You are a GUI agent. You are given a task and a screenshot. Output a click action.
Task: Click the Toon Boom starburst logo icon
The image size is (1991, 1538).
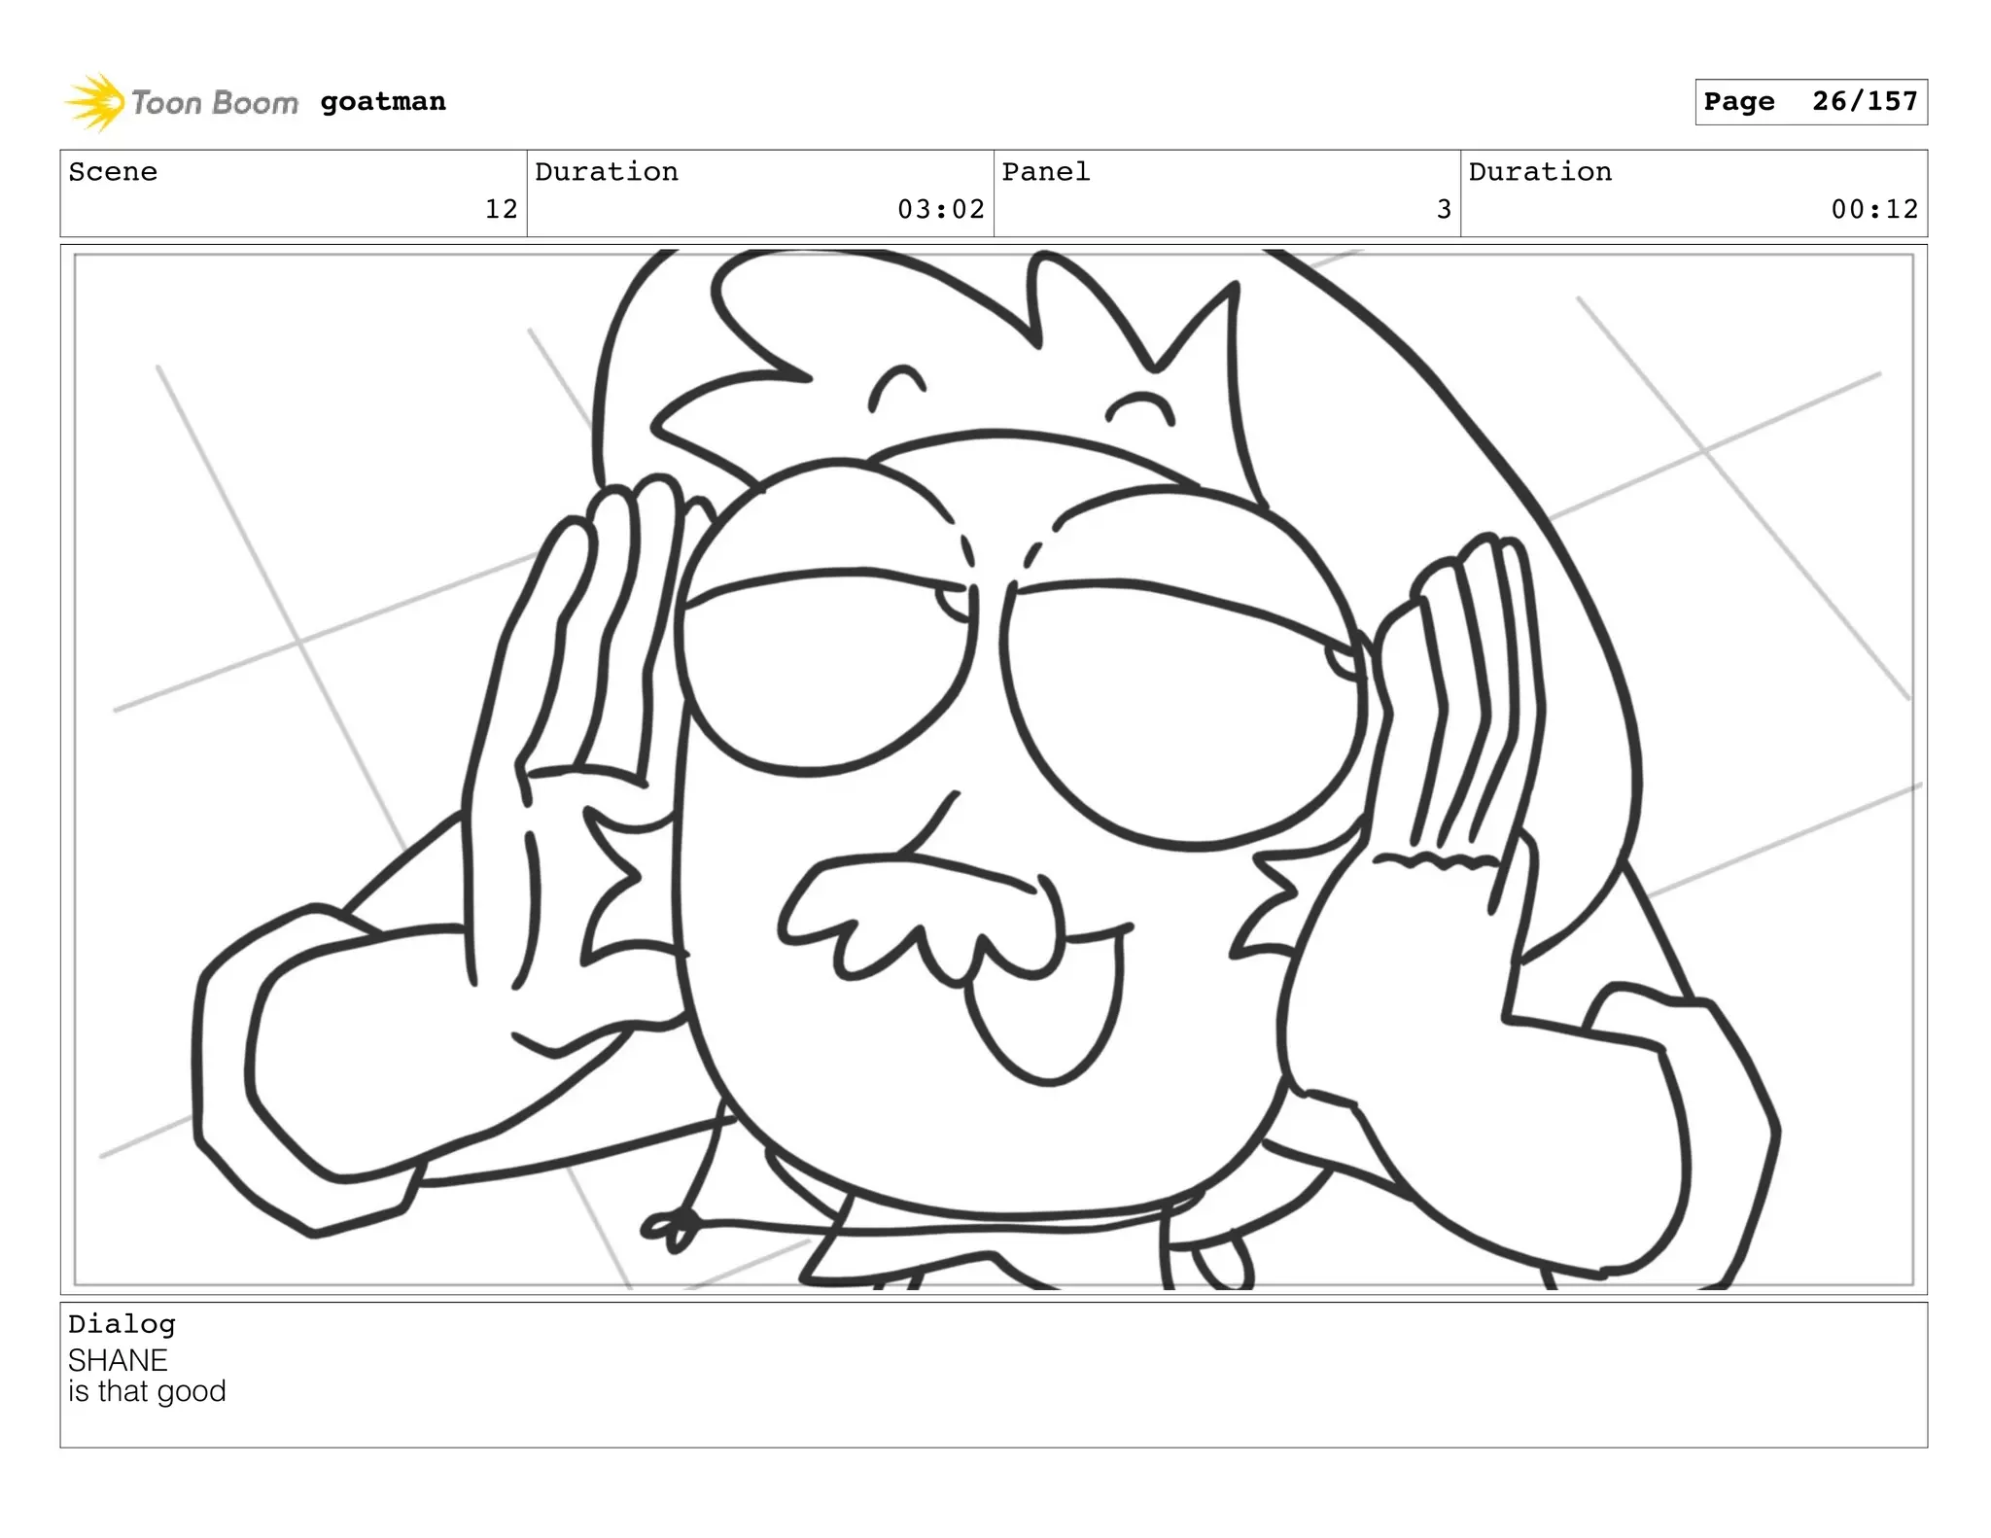pyautogui.click(x=94, y=101)
